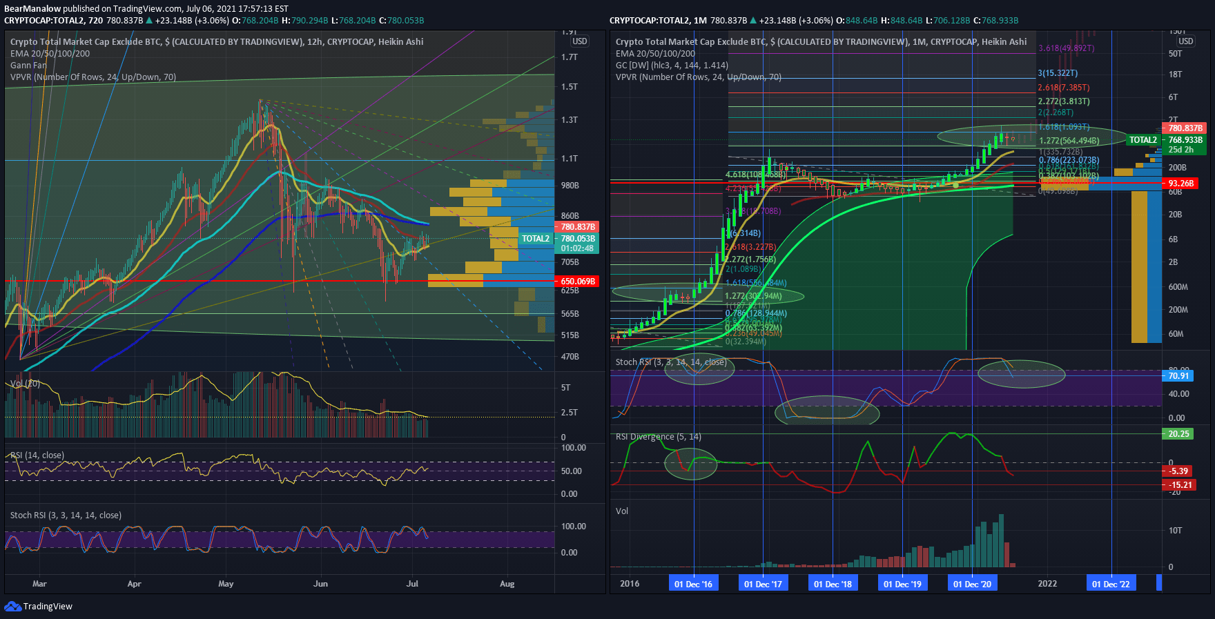Click red 780.837B price tag on 12h chart
The image size is (1215, 619).
pyautogui.click(x=577, y=227)
